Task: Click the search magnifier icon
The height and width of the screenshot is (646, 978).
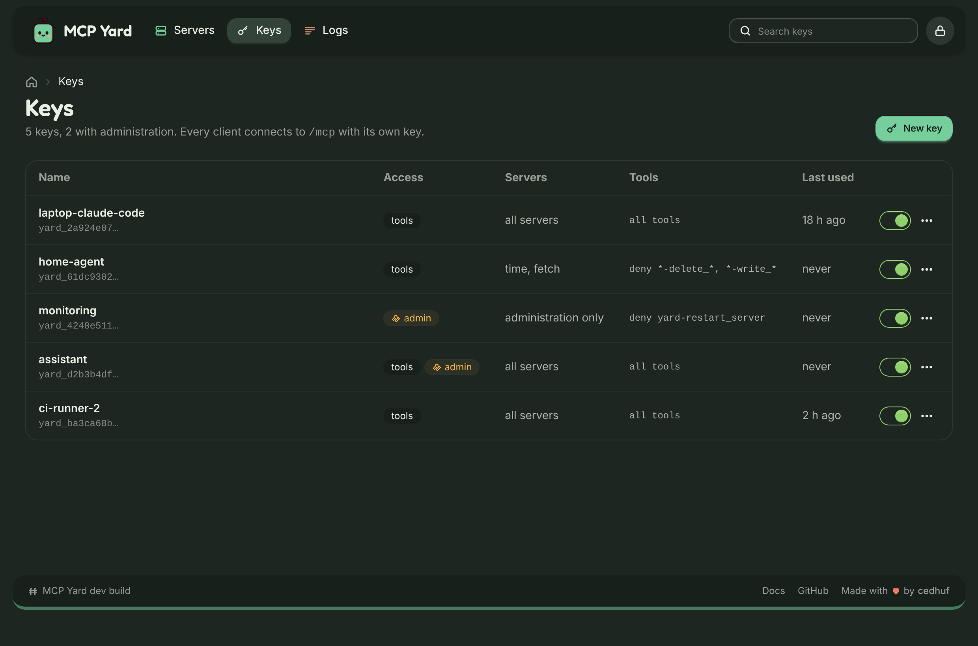Action: coord(745,31)
